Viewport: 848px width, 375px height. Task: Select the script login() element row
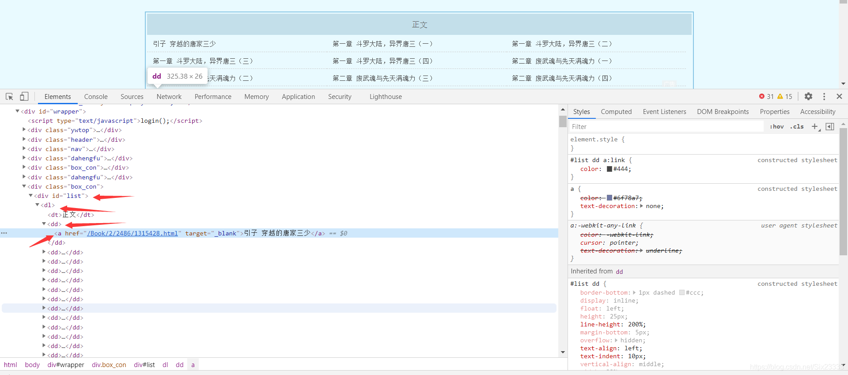pyautogui.click(x=115, y=121)
